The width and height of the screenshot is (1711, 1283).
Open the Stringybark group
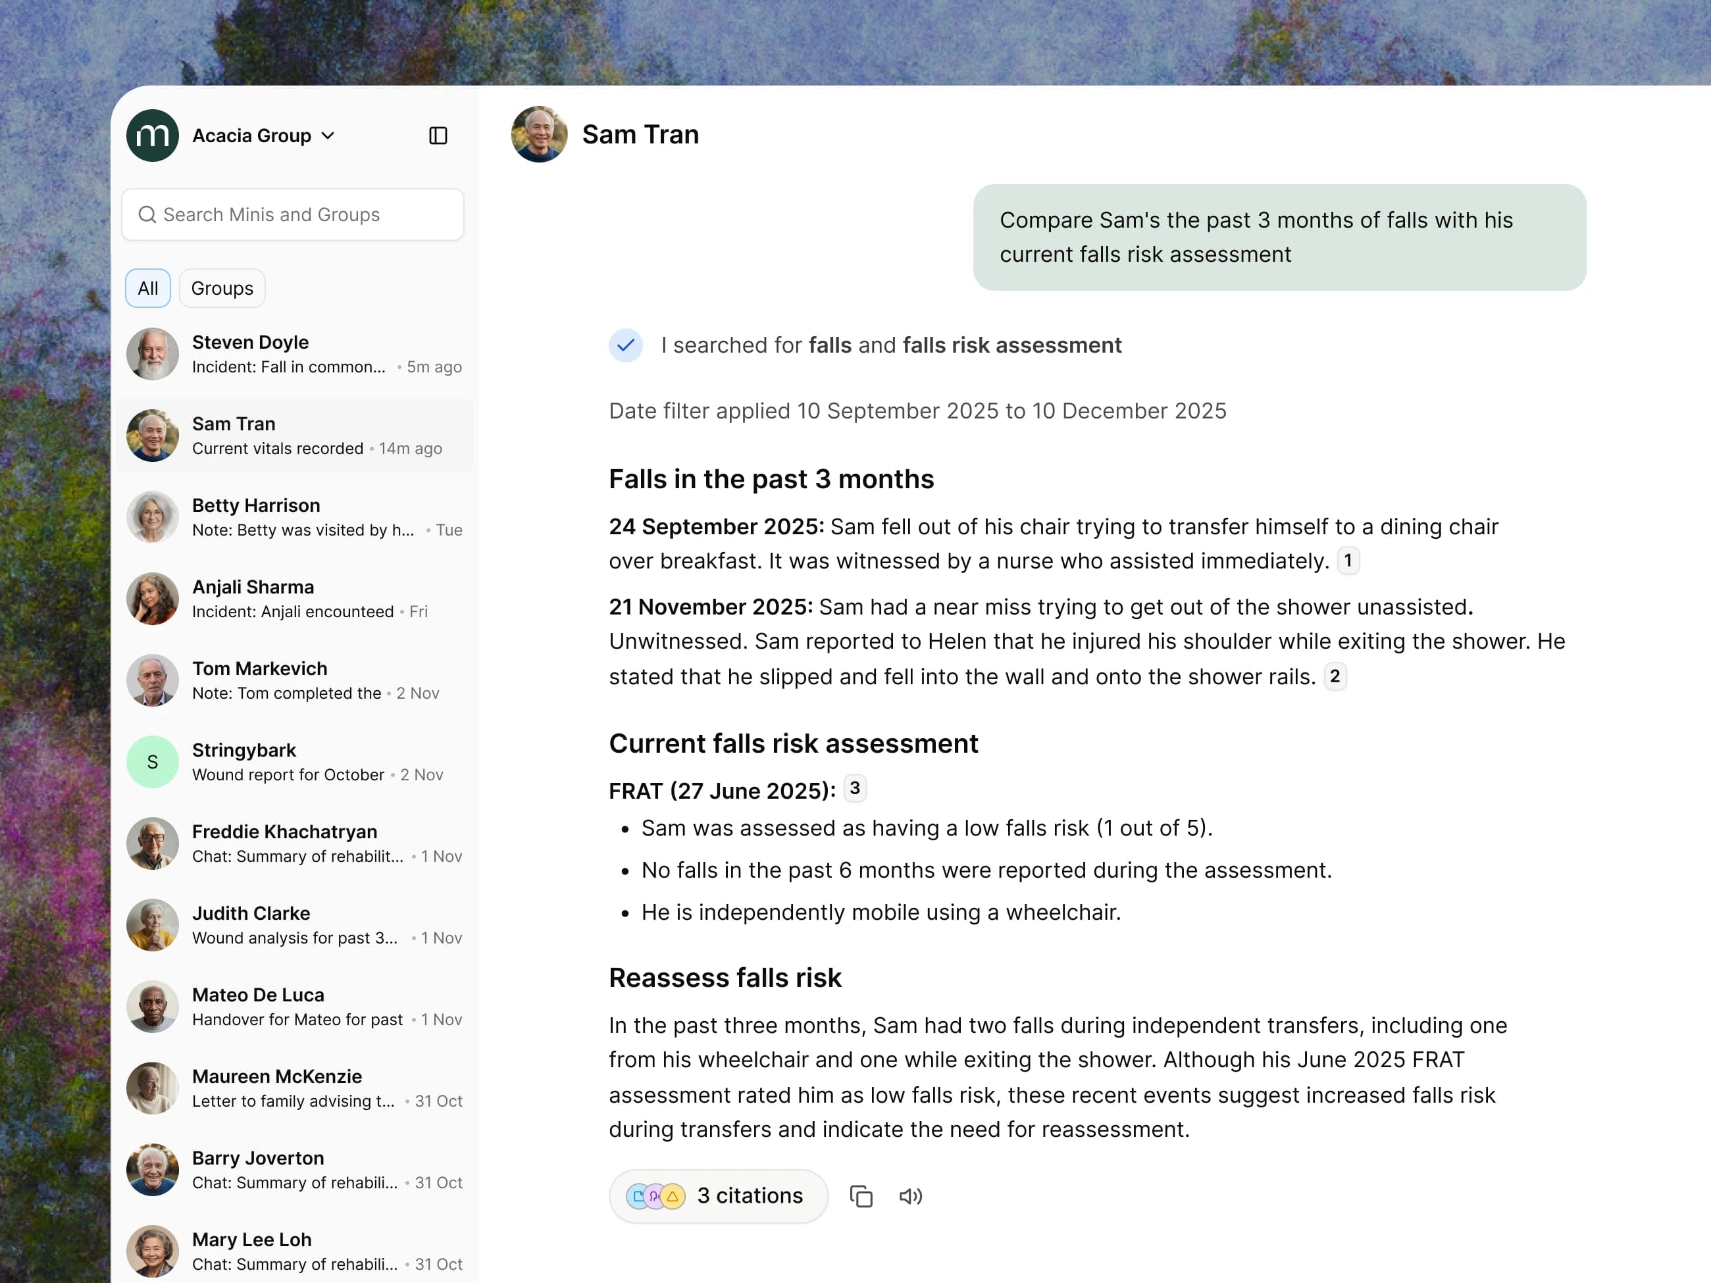coord(294,762)
